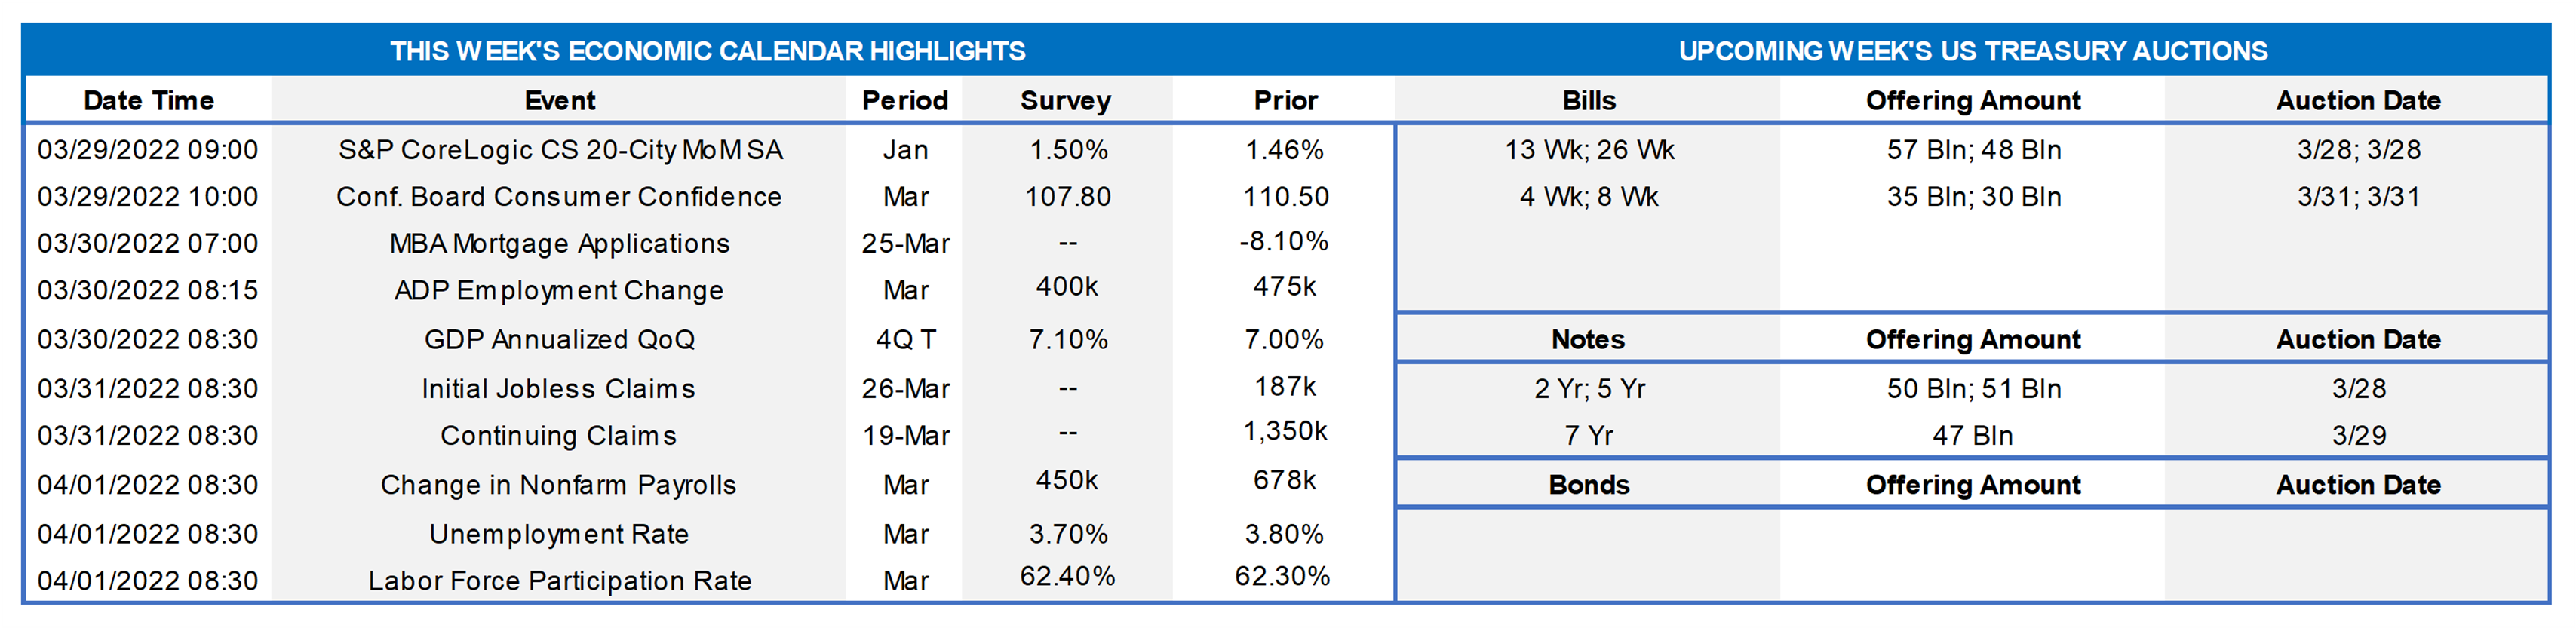Select the ADP Employment Change event
Viewport: 2576px width, 628px height.
(x=558, y=290)
